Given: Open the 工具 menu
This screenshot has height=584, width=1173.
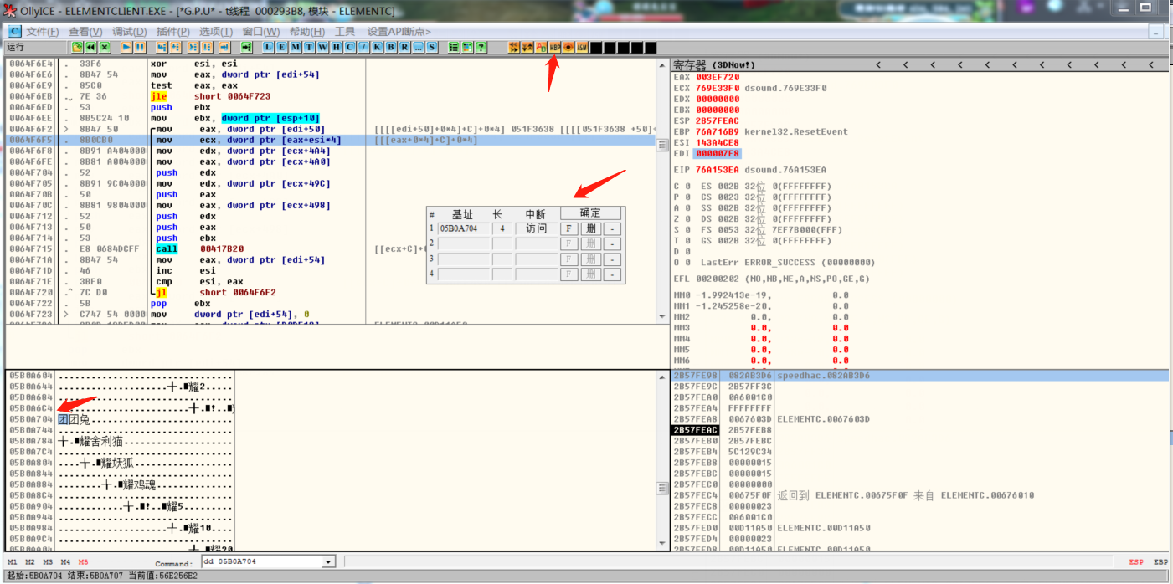Looking at the screenshot, I should point(345,32).
